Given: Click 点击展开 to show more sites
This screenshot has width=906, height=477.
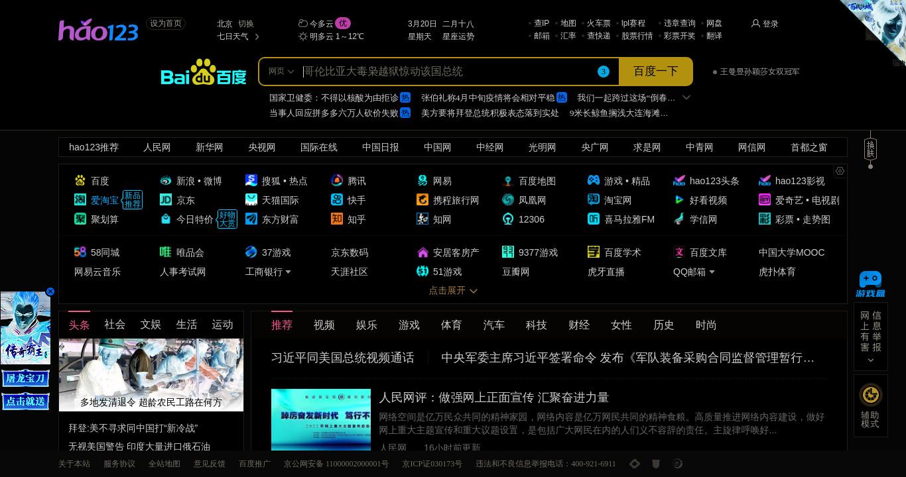Looking at the screenshot, I should [x=453, y=290].
